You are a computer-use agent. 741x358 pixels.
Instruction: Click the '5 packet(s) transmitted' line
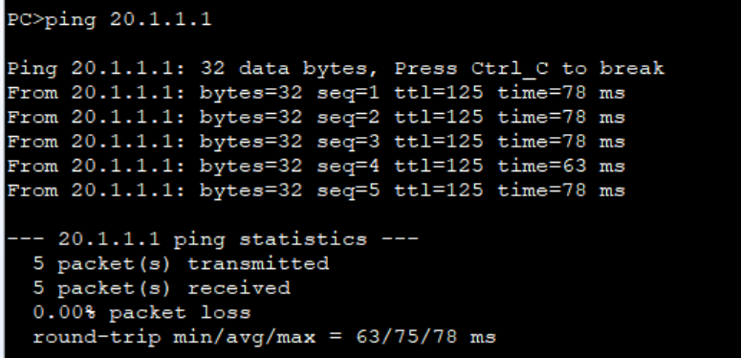[181, 264]
